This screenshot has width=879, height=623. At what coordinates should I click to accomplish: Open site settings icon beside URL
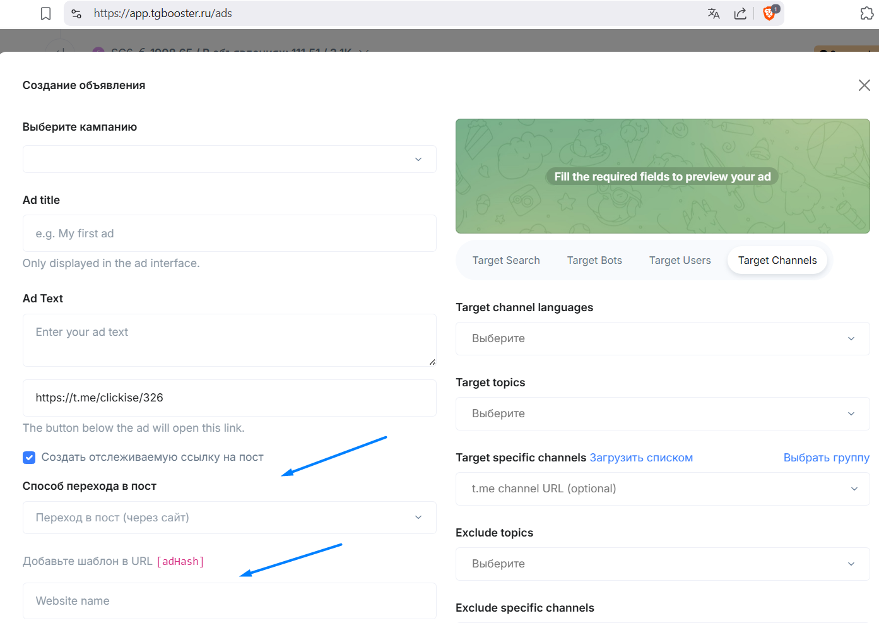[x=76, y=13]
